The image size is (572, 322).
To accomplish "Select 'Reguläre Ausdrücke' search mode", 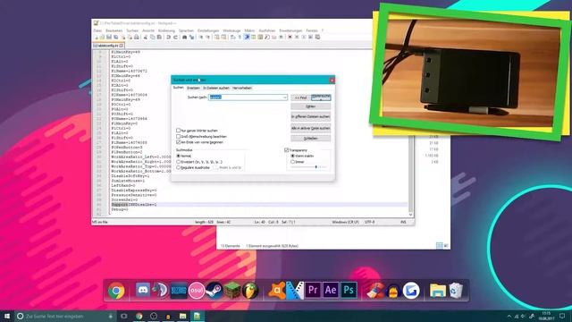I will click(x=179, y=167).
